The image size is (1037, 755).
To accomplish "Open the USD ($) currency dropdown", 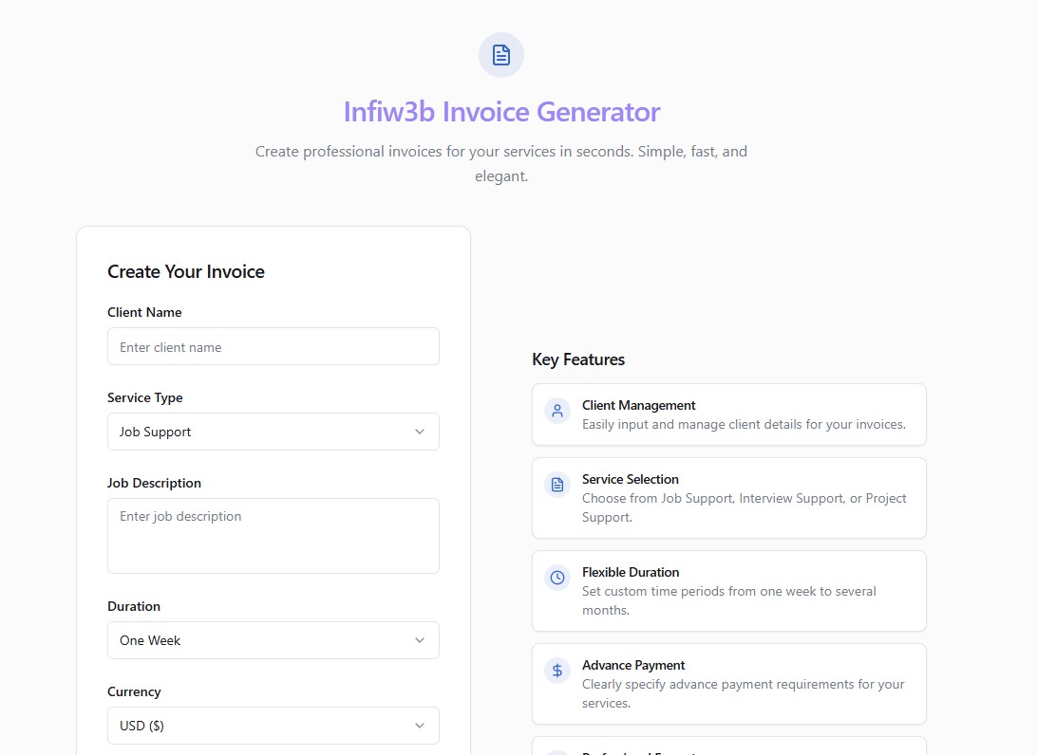I will click(273, 726).
